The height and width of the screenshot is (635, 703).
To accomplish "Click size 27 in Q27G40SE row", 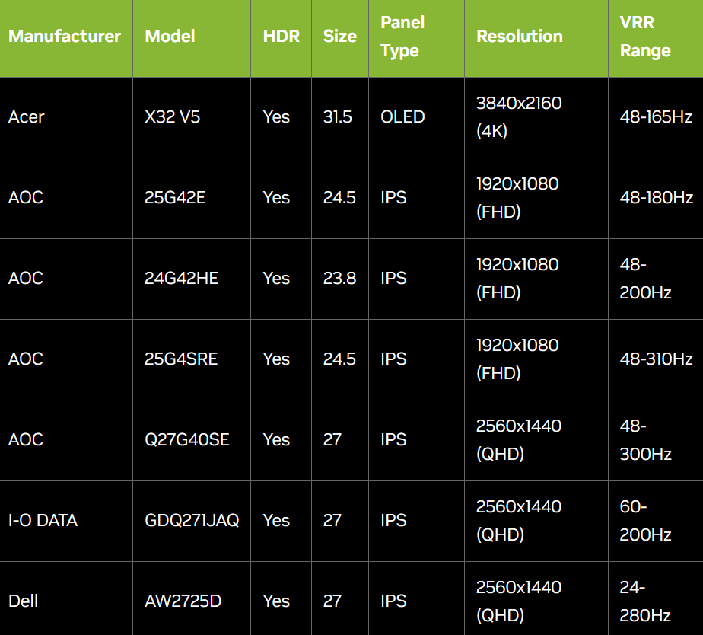I will (x=332, y=440).
